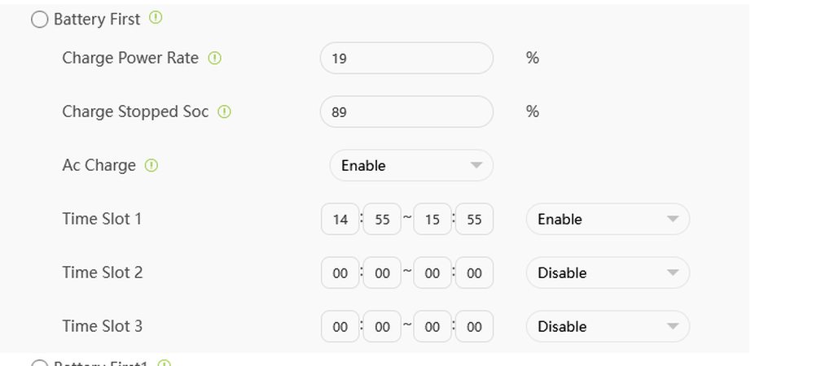Click Time Slot 1 end minute field
Viewport: 834px width, 366px height.
[474, 220]
